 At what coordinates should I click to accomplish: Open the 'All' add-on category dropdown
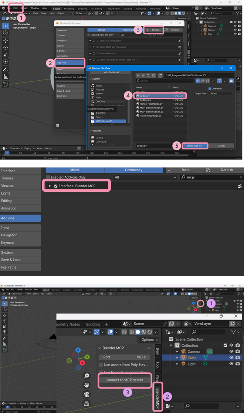point(144,178)
